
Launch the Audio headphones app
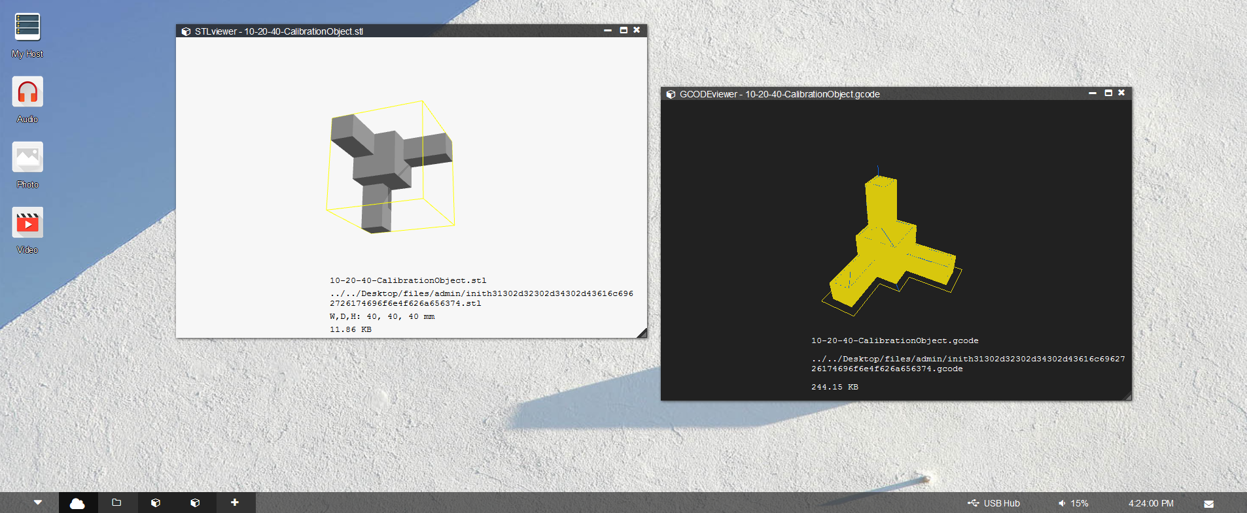(27, 92)
